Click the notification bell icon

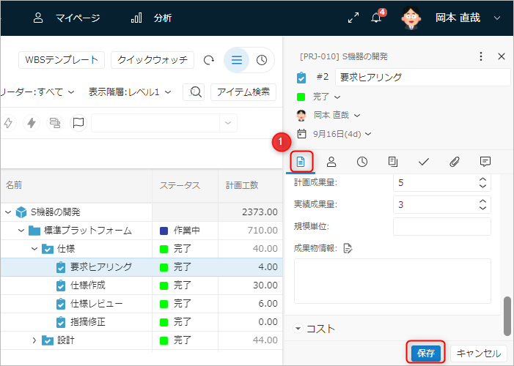coord(377,19)
